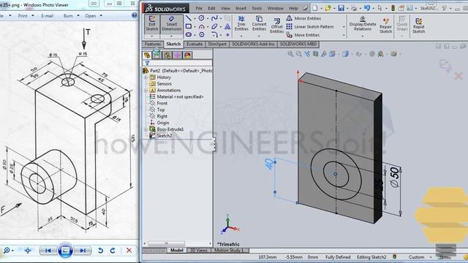Select the Polygon sketch tool
Viewport: 468px width, 263px height.
pos(202,34)
